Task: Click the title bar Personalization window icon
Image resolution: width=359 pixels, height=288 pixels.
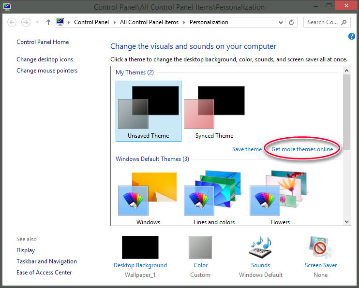Action: coord(7,7)
